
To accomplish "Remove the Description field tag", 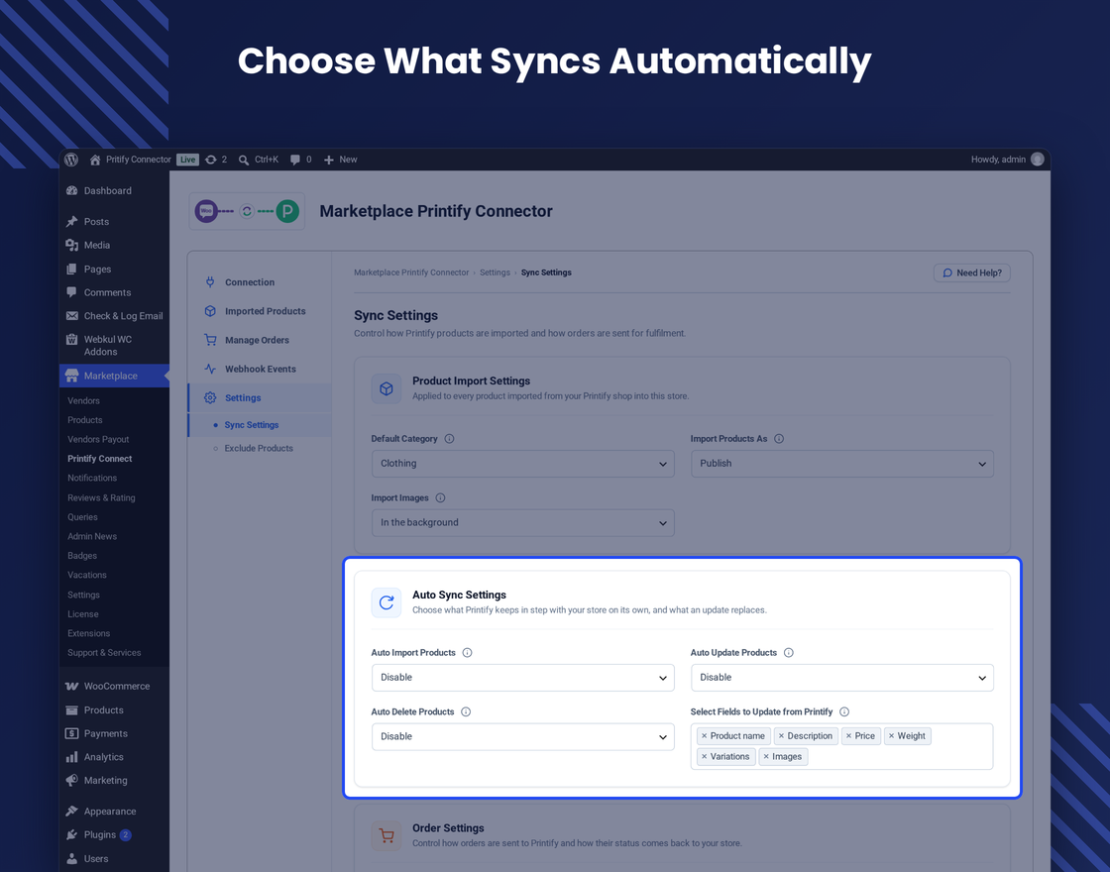I will pyautogui.click(x=782, y=736).
